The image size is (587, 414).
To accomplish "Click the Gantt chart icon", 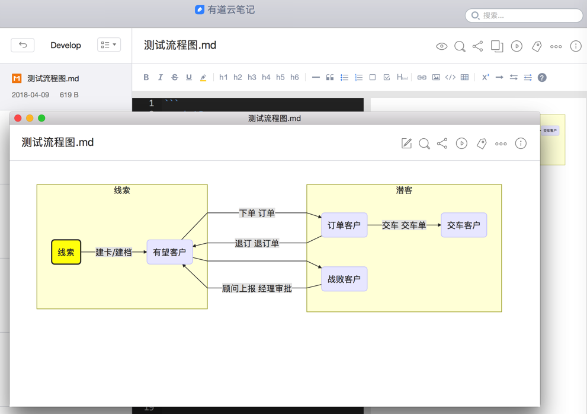I will pyautogui.click(x=528, y=77).
